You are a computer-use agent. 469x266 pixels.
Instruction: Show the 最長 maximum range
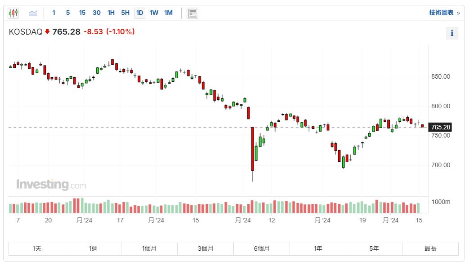[x=430, y=248]
